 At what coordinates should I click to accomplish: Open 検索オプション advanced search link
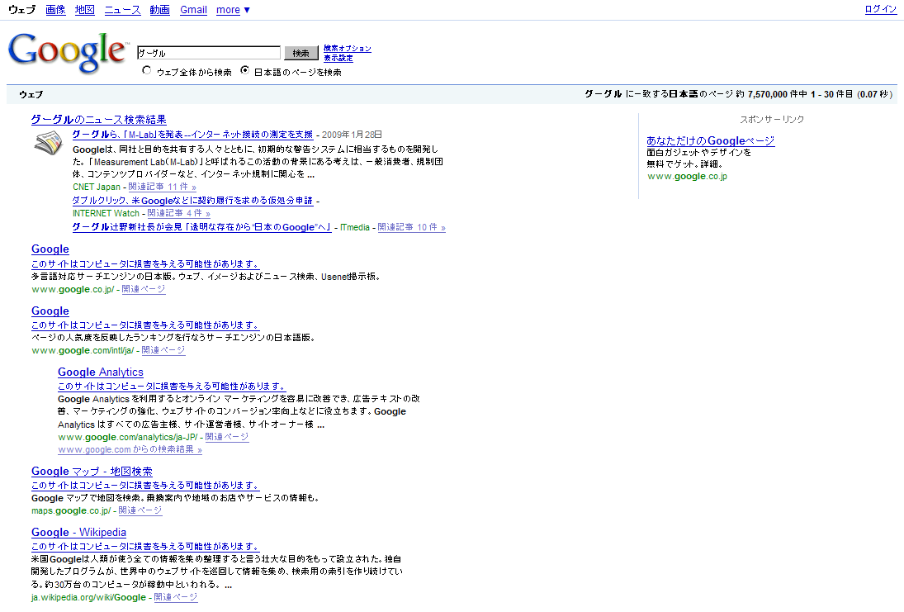click(347, 49)
